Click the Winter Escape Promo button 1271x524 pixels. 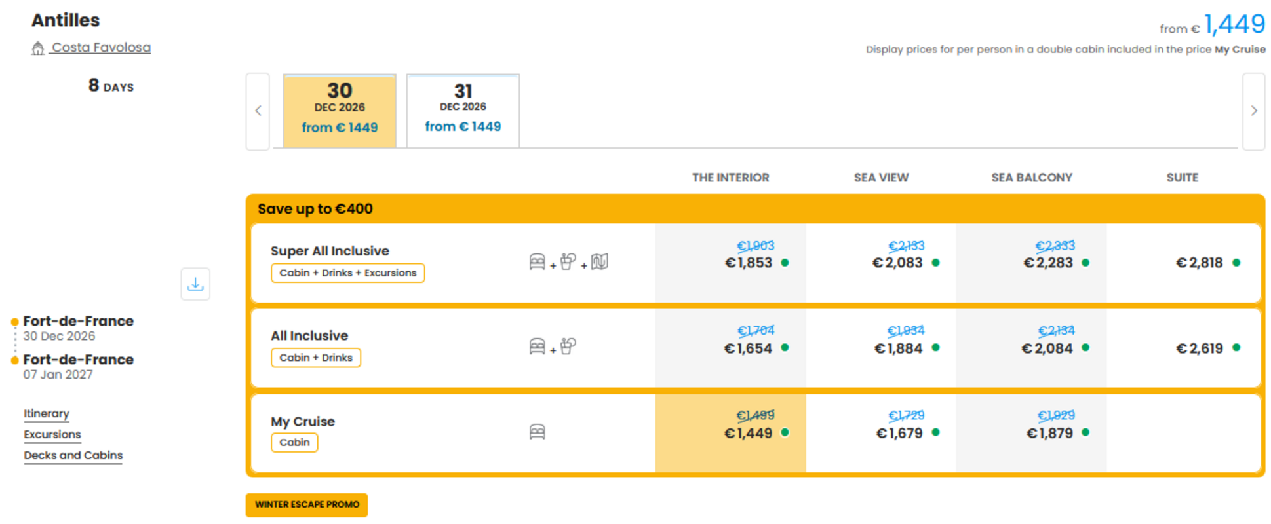[x=307, y=504]
